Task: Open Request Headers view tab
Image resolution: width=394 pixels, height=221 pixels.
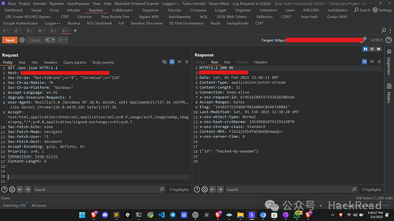Action: [50, 62]
